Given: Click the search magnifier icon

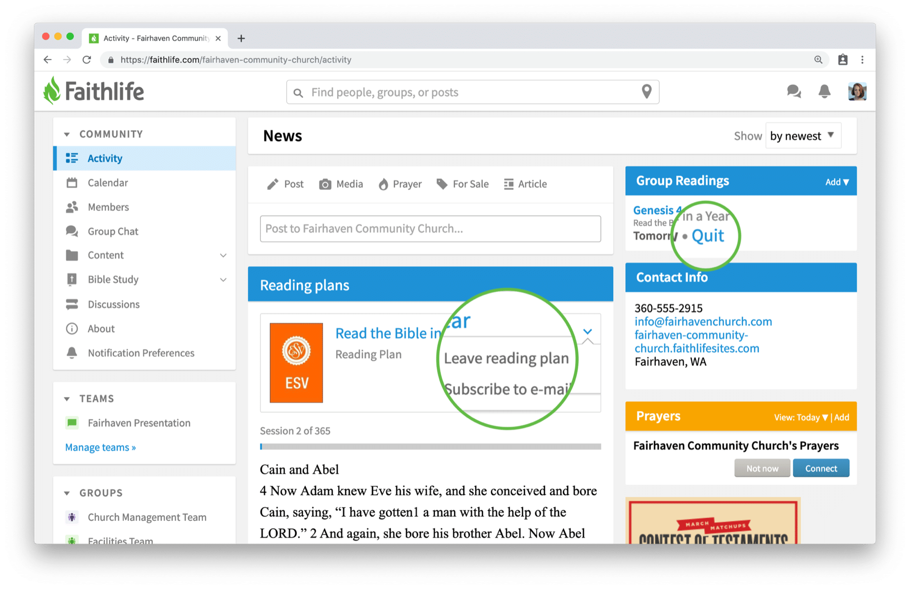Looking at the screenshot, I should point(298,93).
